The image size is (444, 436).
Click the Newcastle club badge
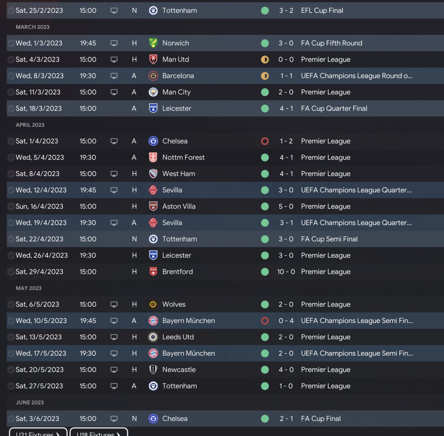coord(153,369)
